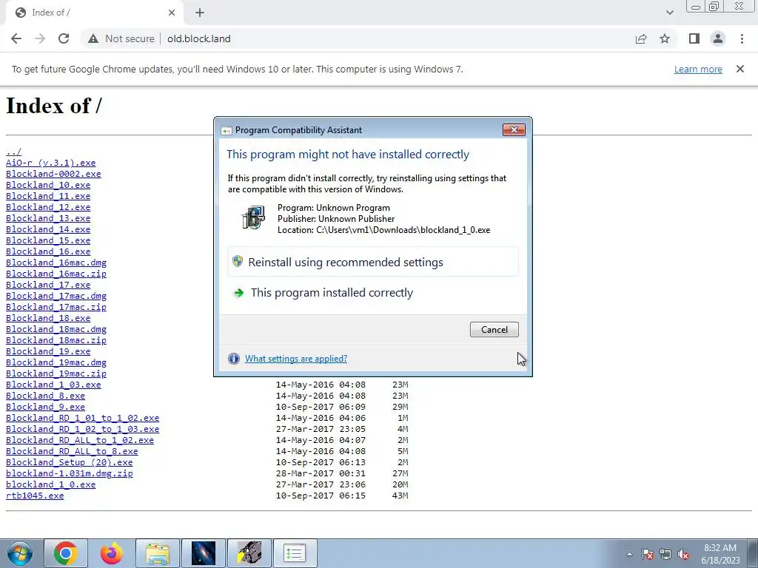Dismiss the Chrome update infobar

pos(740,69)
